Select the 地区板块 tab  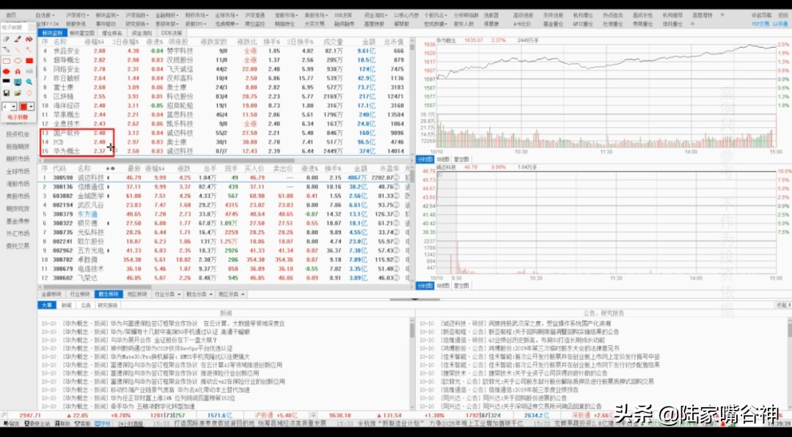136,294
